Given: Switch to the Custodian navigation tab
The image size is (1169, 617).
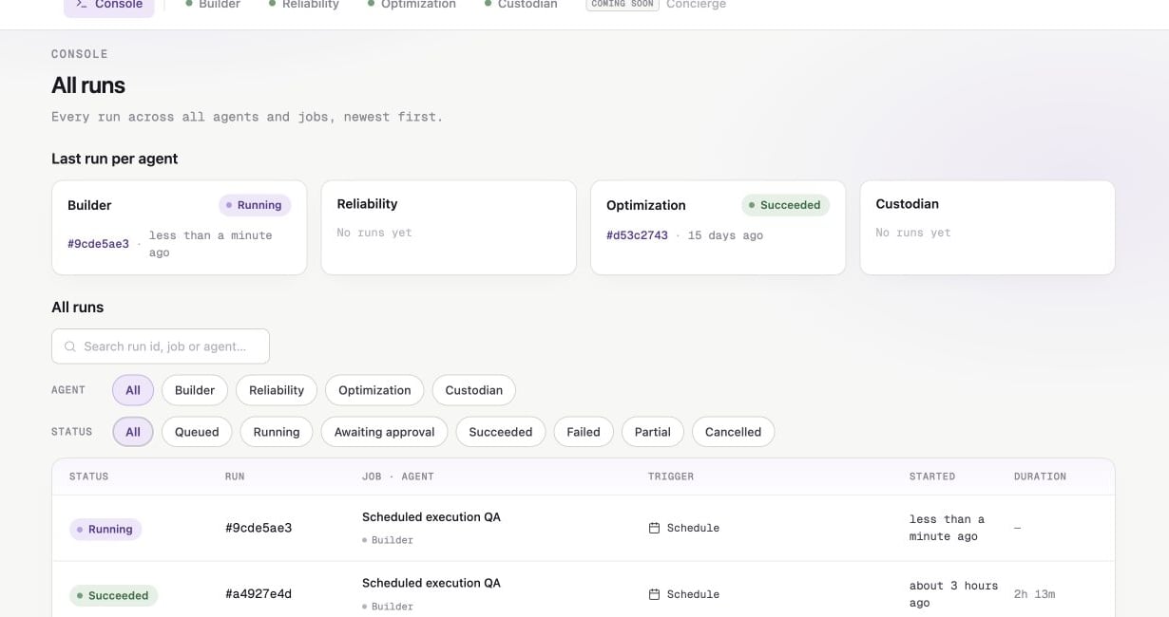Looking at the screenshot, I should pyautogui.click(x=521, y=5).
